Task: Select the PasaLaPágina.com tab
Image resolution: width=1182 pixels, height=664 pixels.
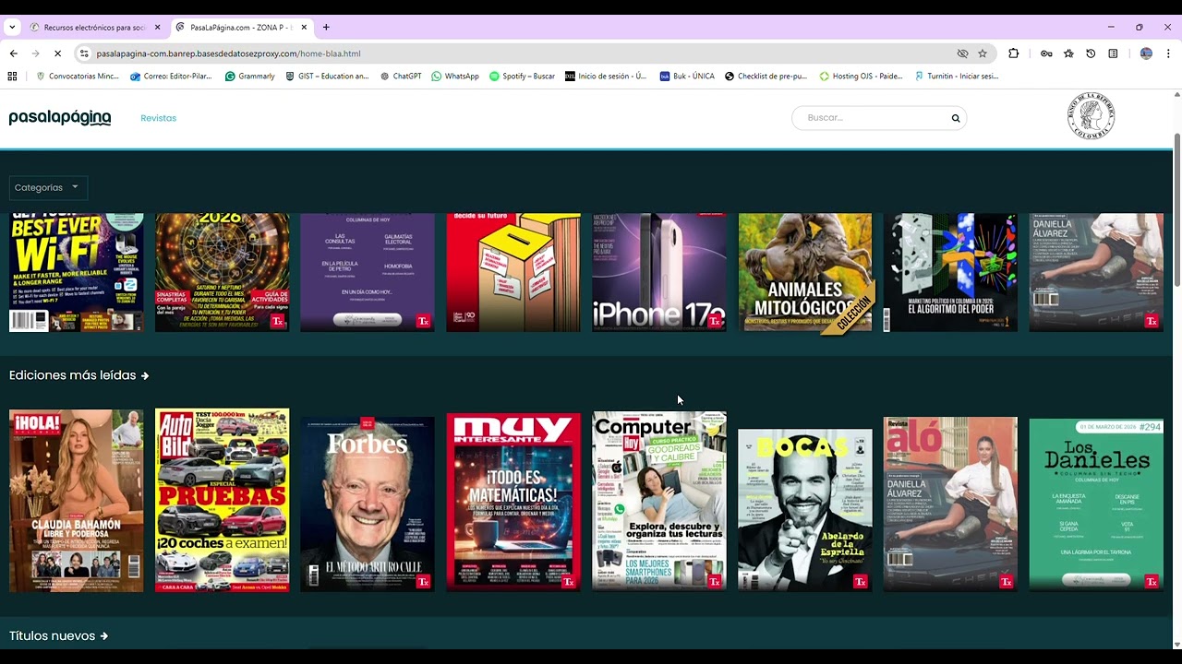Action: pos(240,27)
